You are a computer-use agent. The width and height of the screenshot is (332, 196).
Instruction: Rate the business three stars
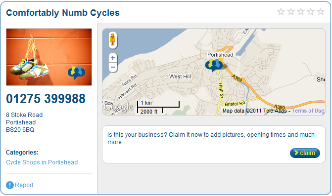(301, 12)
